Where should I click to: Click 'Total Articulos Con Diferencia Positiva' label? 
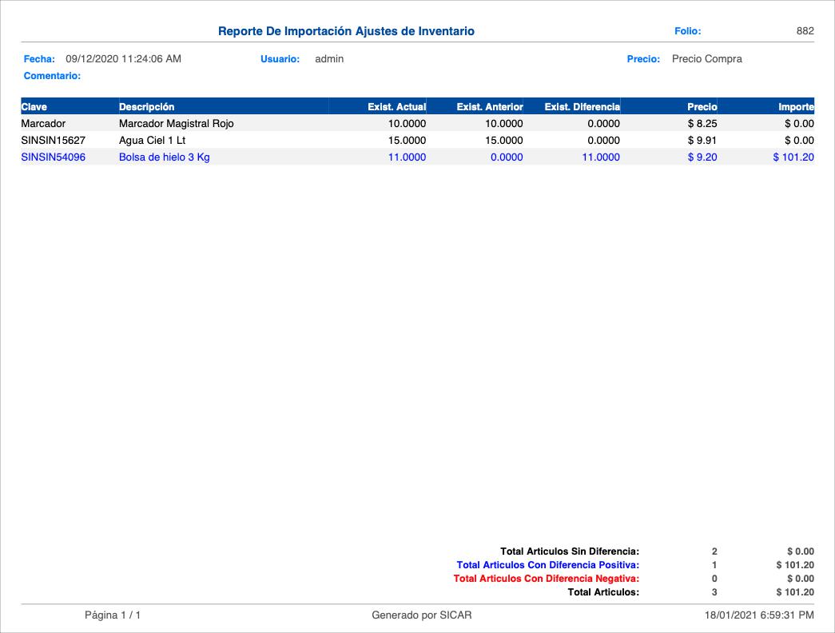click(x=547, y=565)
